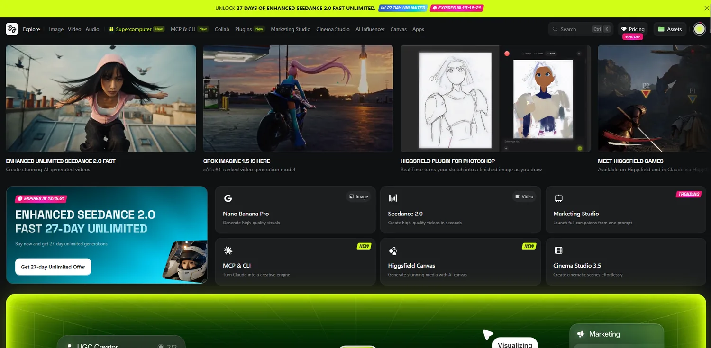Click 'Launch full campaigns from one prompt' text

[x=592, y=223]
